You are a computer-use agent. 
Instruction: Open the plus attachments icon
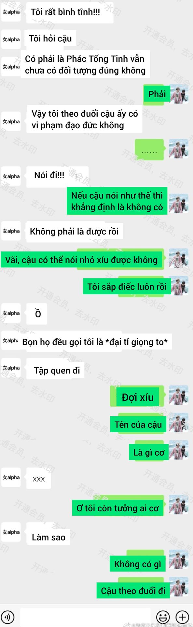pyautogui.click(x=182, y=617)
